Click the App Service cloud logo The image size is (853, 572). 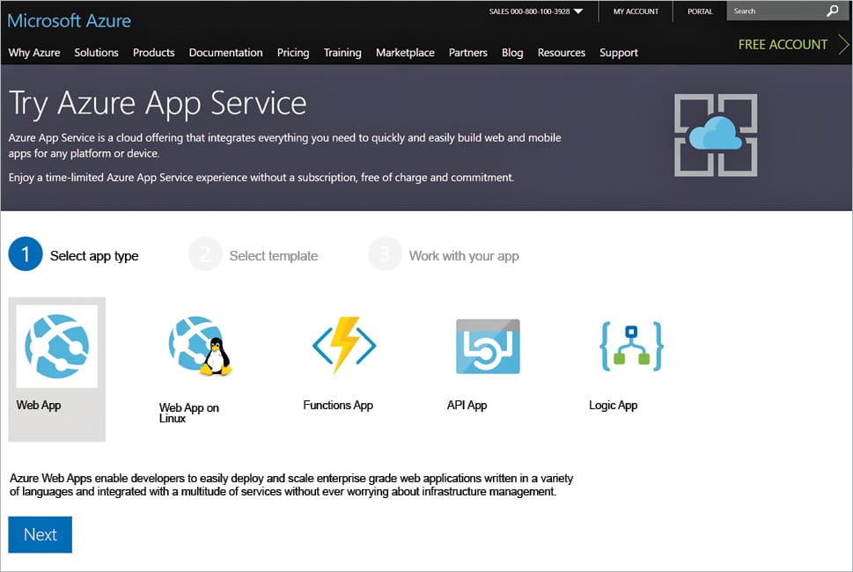[716, 135]
